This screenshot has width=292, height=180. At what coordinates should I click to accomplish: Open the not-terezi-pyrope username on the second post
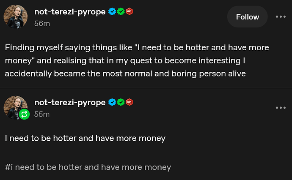click(x=70, y=102)
